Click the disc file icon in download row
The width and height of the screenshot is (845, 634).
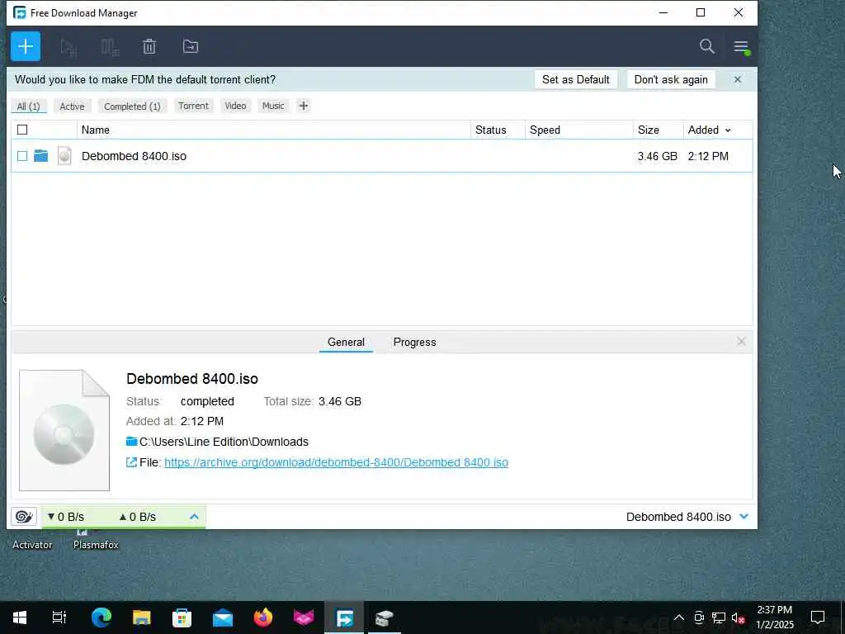[x=64, y=156]
